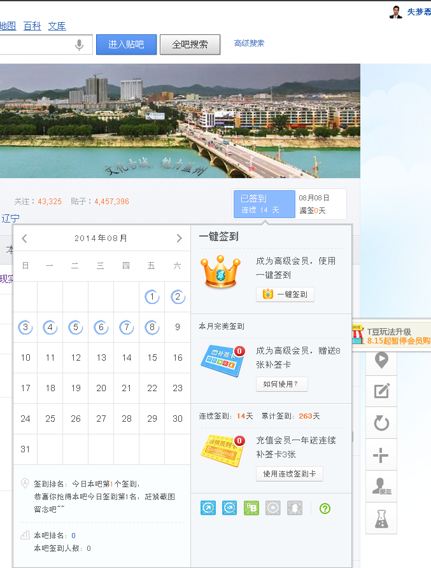Click the 本吧排名 value 0

pos(74,536)
